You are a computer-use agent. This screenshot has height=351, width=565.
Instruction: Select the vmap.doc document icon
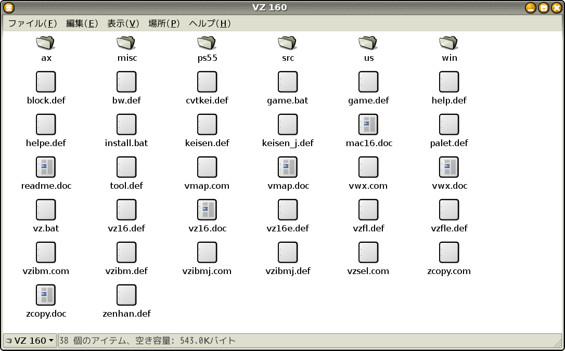(288, 167)
